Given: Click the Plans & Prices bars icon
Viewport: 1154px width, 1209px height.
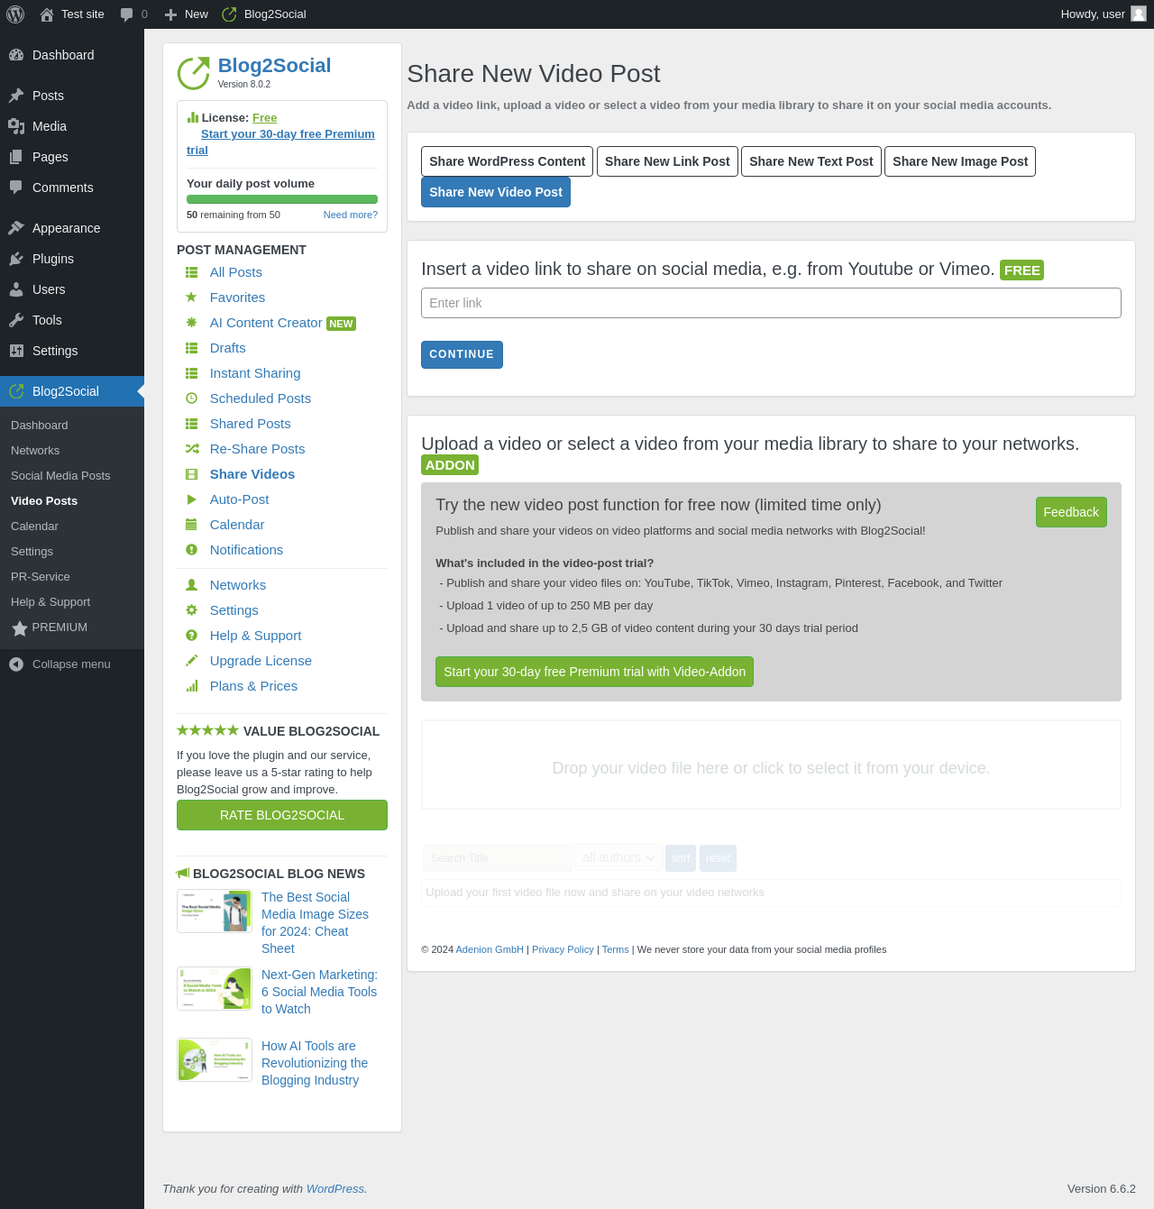Looking at the screenshot, I should click(x=191, y=686).
